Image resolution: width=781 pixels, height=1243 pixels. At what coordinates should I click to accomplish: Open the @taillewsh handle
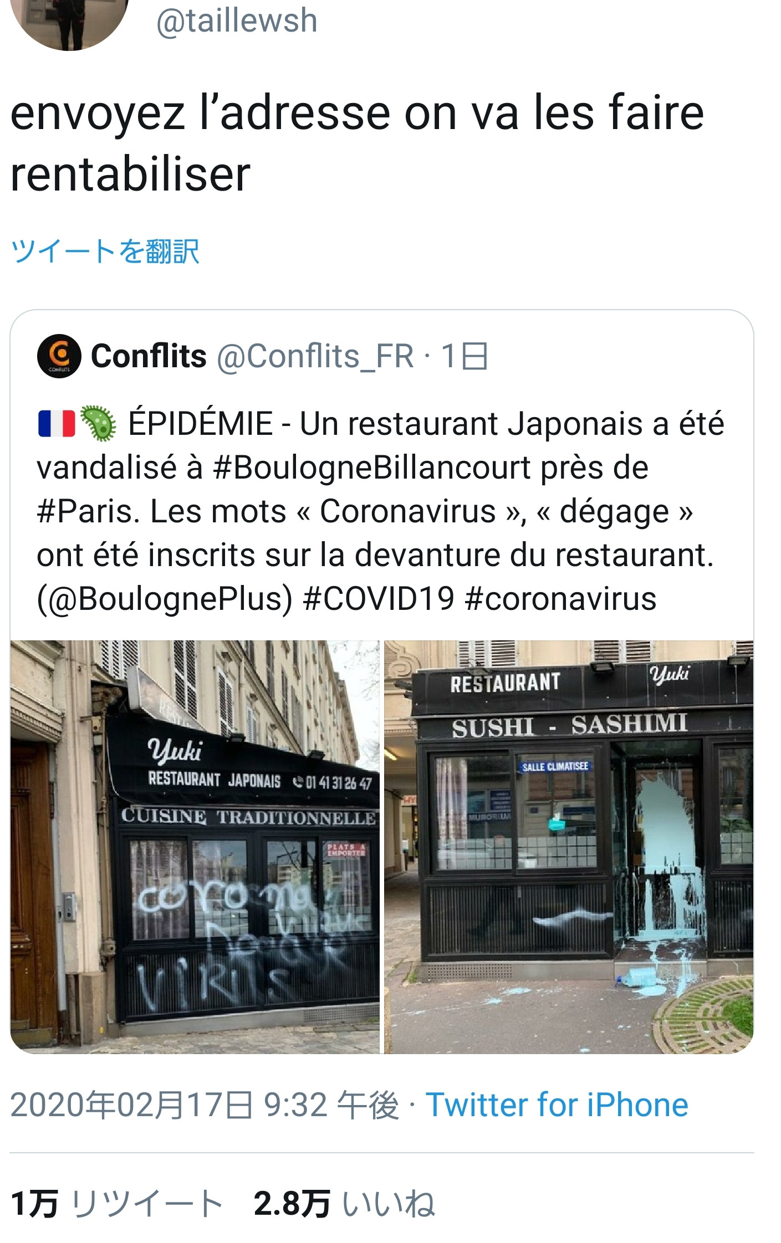237,21
